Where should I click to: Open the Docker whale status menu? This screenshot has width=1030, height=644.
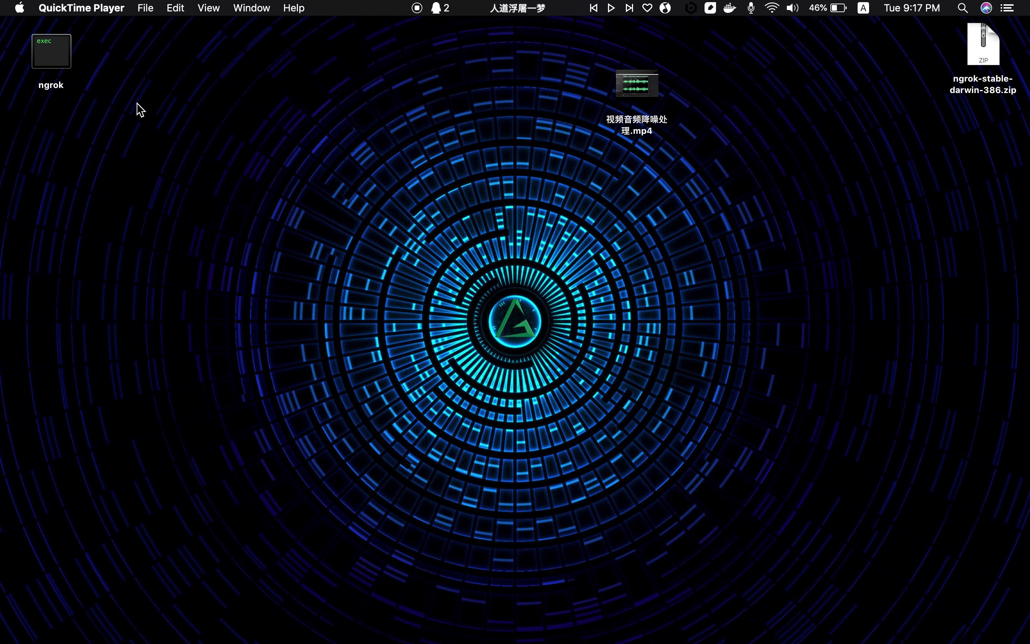730,8
